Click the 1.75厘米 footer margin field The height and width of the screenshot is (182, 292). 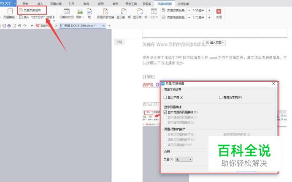(x=199, y=17)
